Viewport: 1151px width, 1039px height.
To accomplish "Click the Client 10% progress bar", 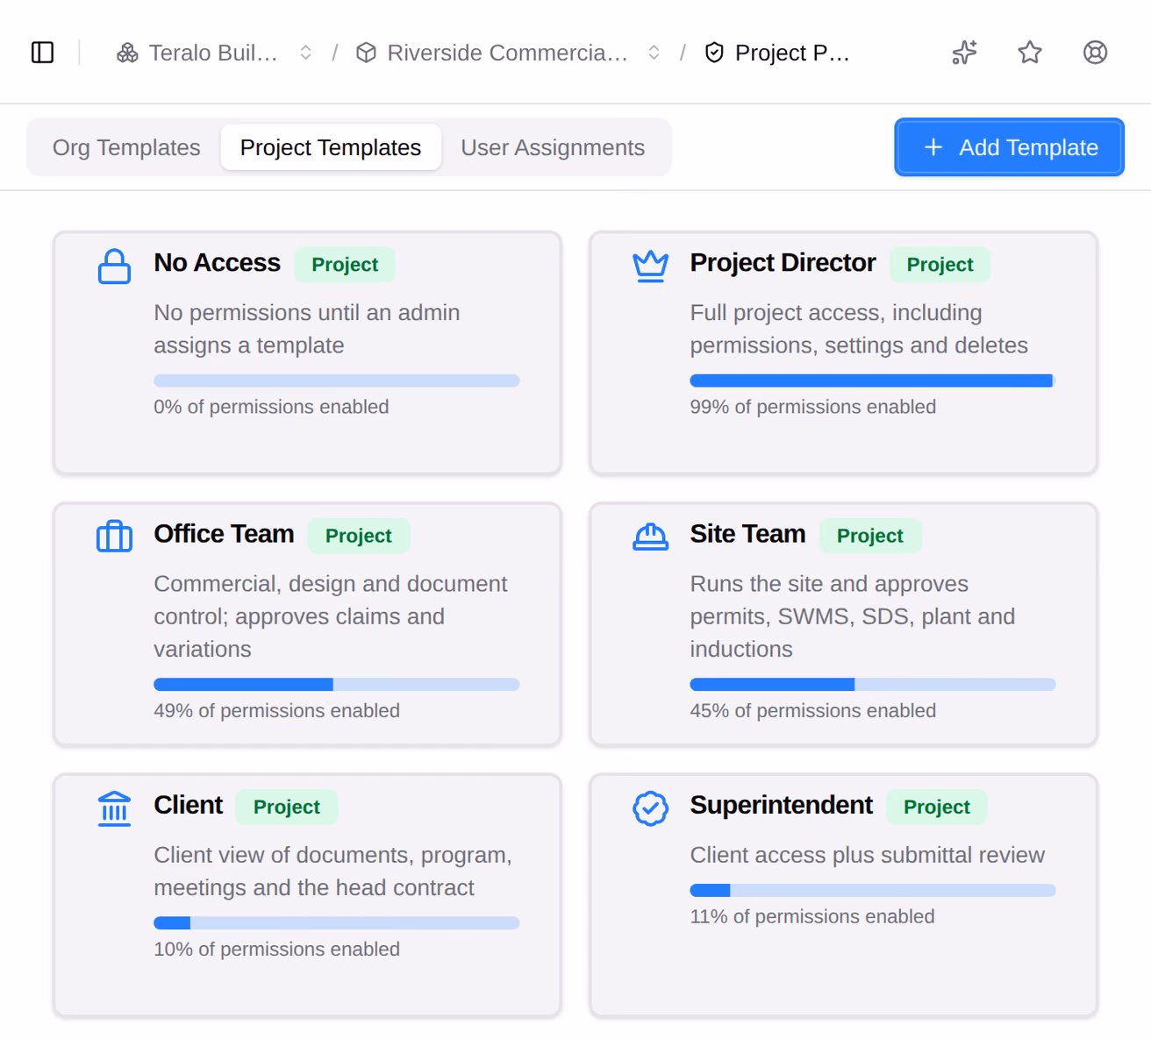I will (x=337, y=922).
